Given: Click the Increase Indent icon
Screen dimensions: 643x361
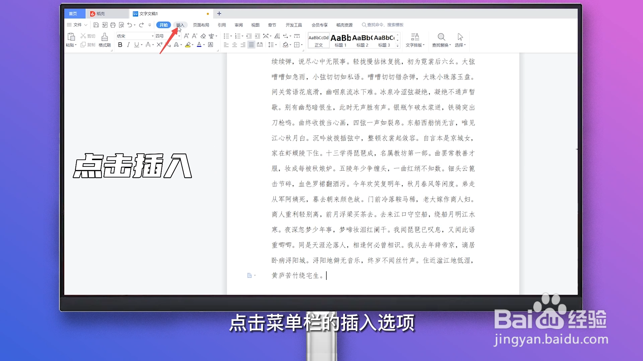Looking at the screenshot, I should [257, 36].
